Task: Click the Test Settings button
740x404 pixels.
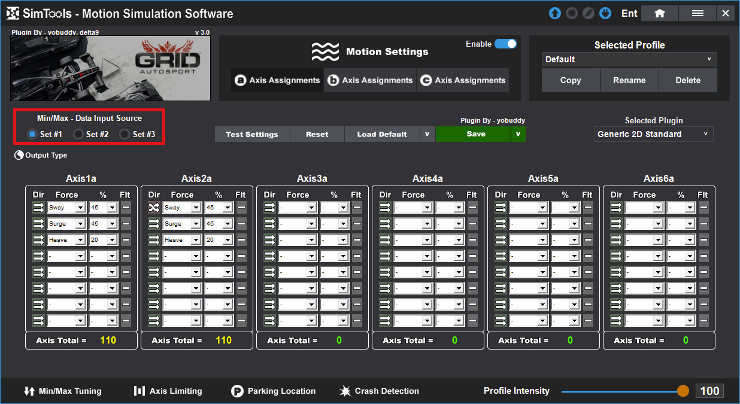Action: tap(252, 134)
